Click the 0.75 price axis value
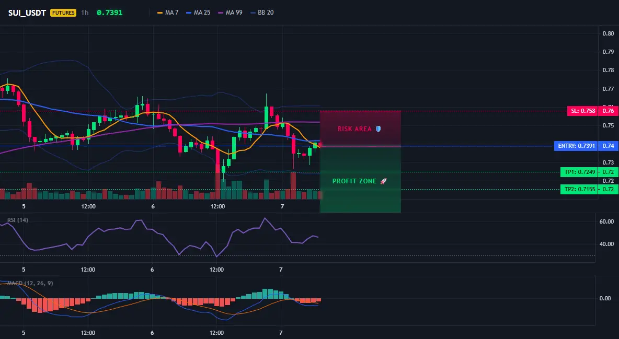The width and height of the screenshot is (619, 339). click(609, 125)
